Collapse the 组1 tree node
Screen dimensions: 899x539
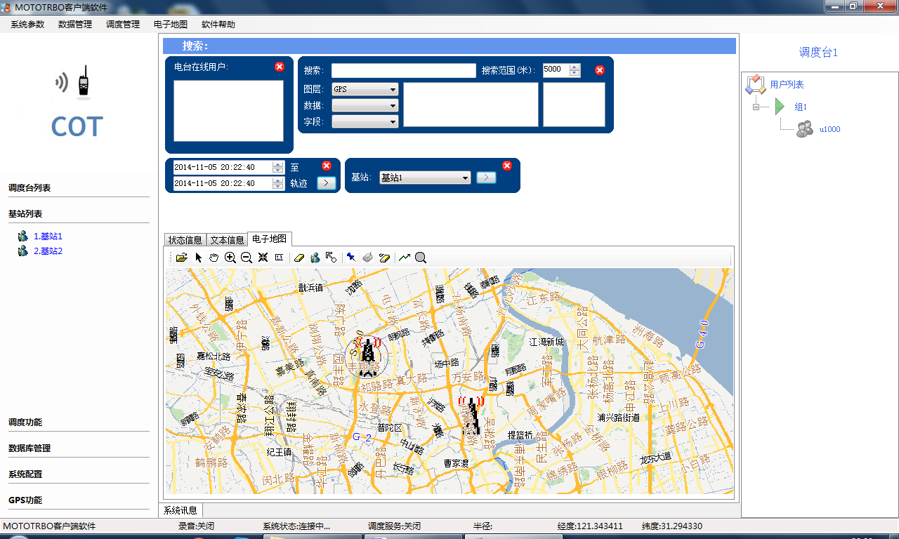[x=756, y=107]
